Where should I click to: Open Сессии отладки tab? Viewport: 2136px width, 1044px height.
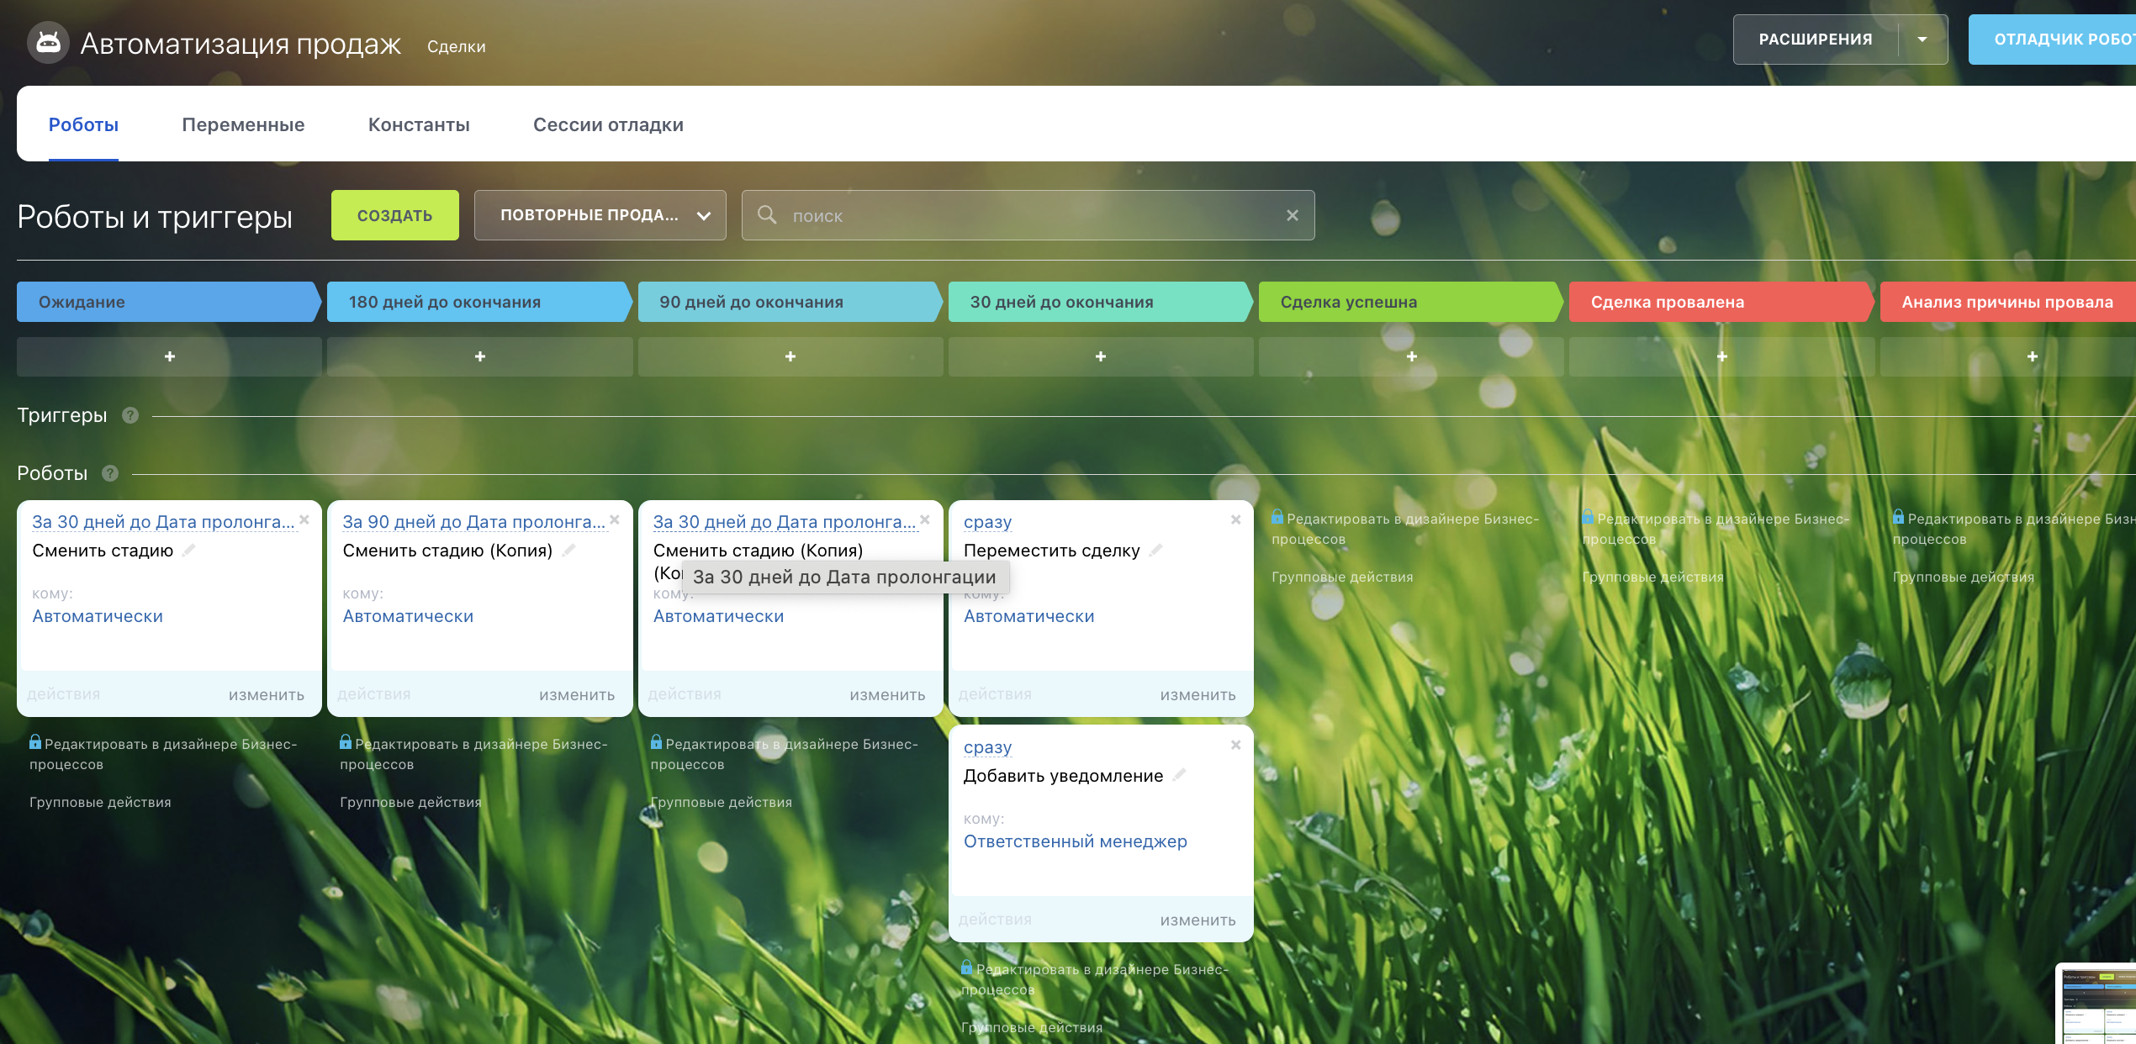(x=608, y=124)
